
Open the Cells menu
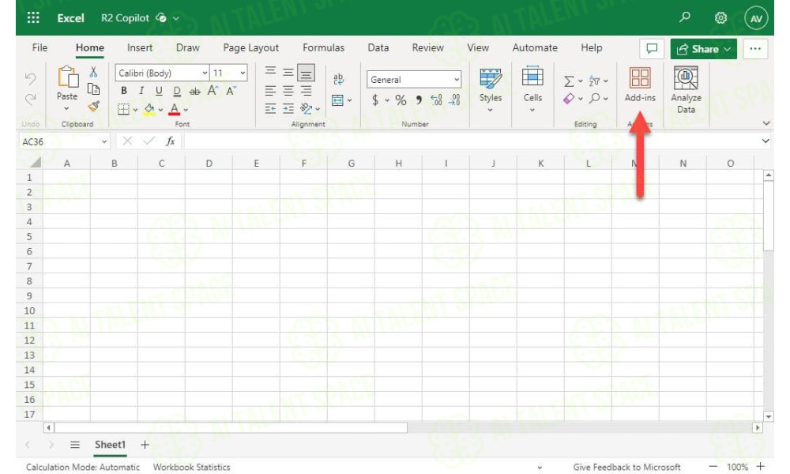[x=532, y=89]
